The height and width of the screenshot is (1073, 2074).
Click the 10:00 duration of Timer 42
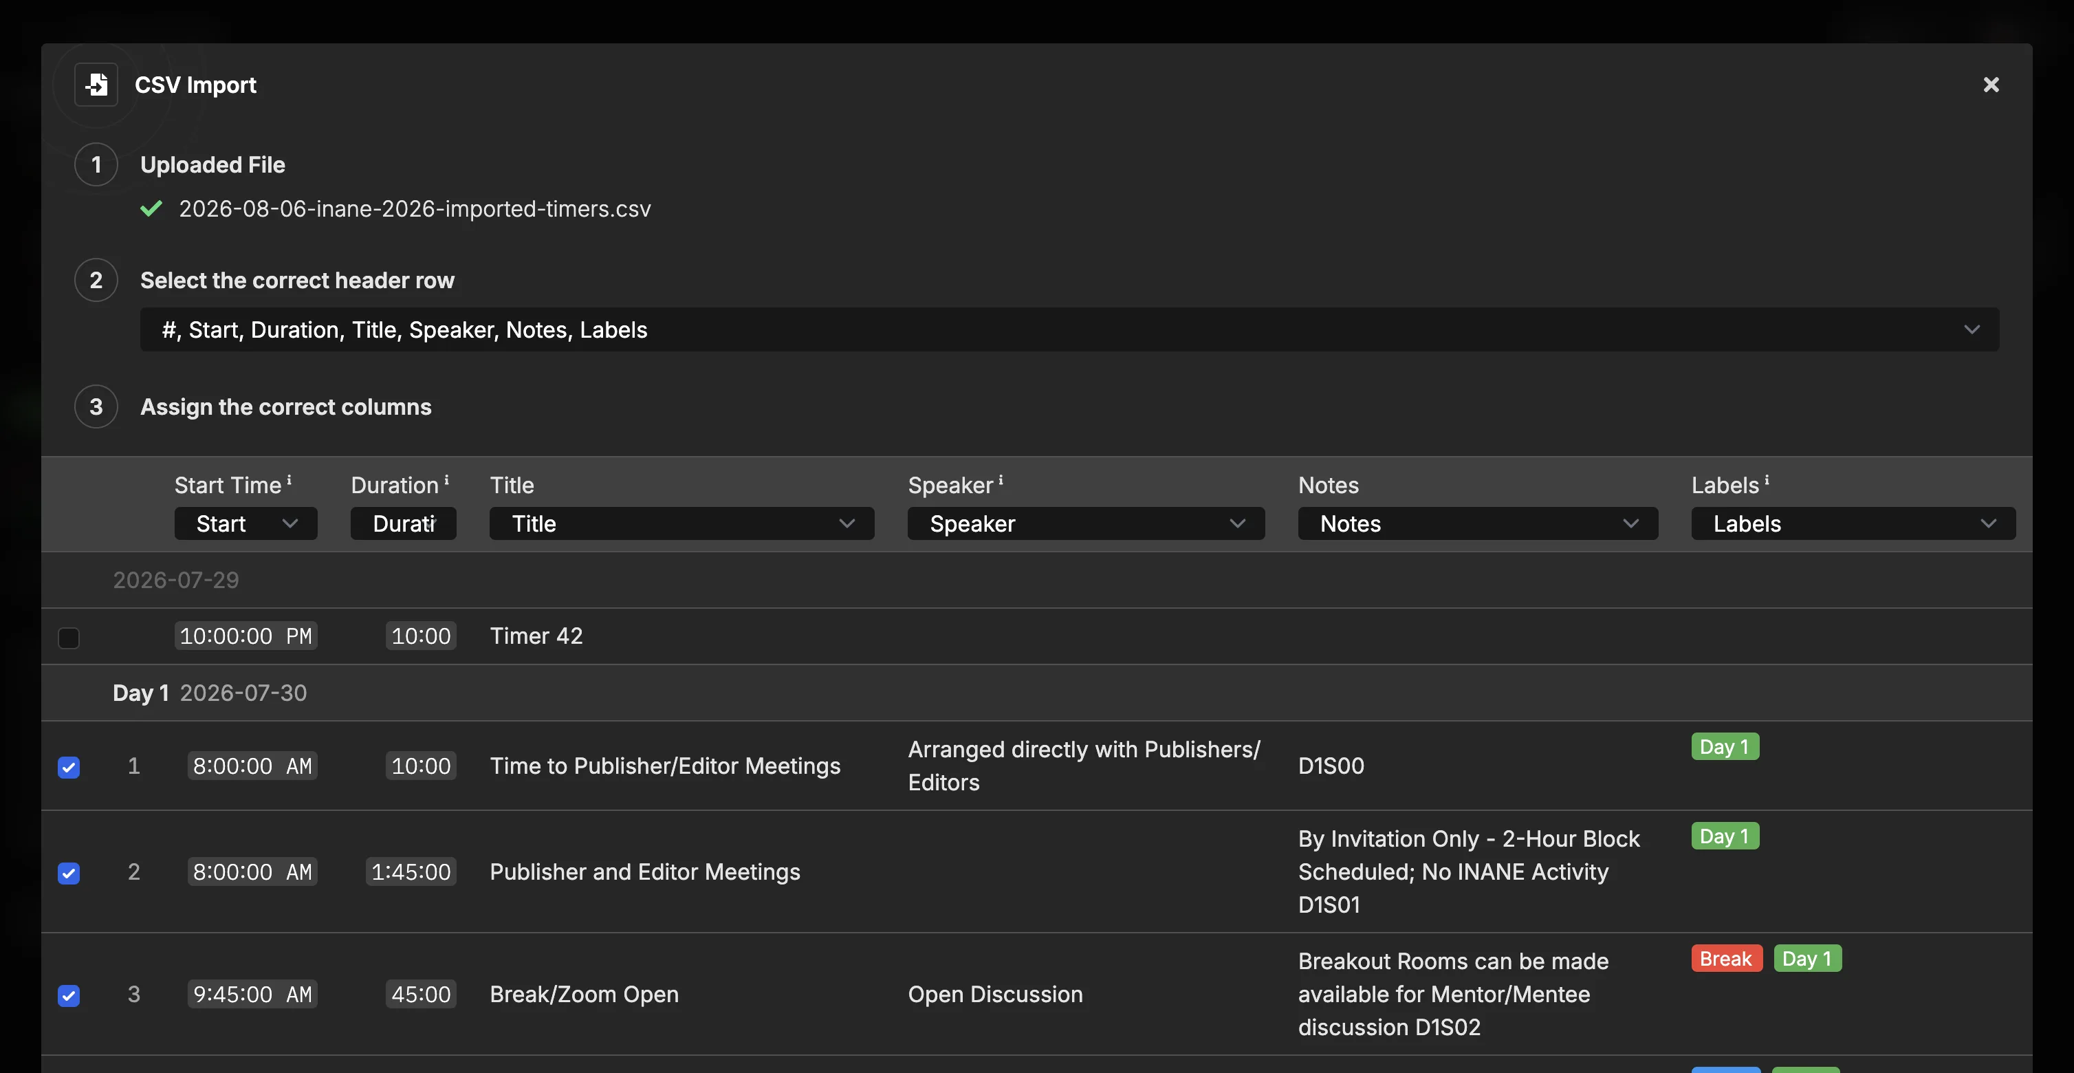click(420, 636)
